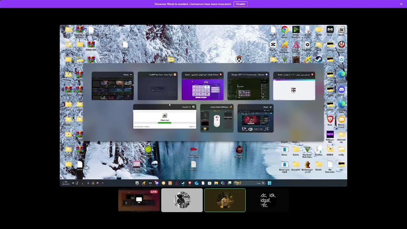Viewport: 407px width, 229px height.
Task: Open Google Chrome desktop shortcut
Action: [285, 30]
